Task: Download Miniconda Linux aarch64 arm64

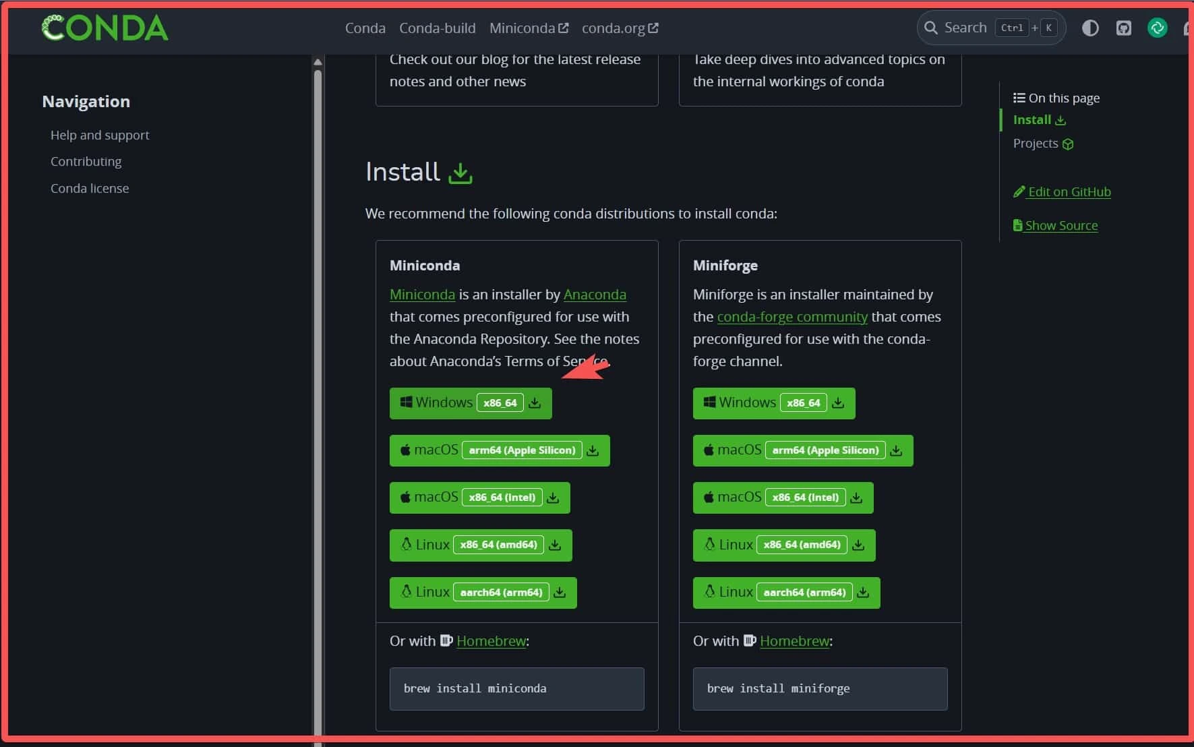Action: click(483, 593)
